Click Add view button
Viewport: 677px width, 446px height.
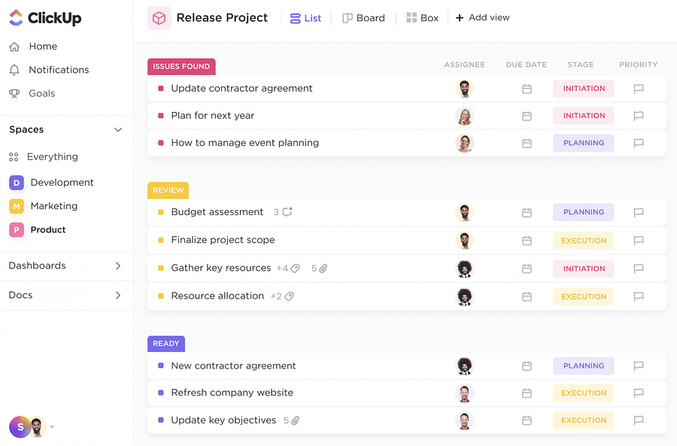click(482, 18)
